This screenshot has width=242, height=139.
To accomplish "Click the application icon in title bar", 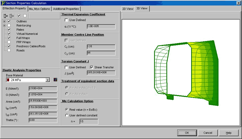I will (x=3, y=3).
